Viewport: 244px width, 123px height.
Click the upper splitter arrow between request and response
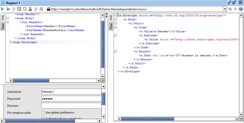[107, 14]
